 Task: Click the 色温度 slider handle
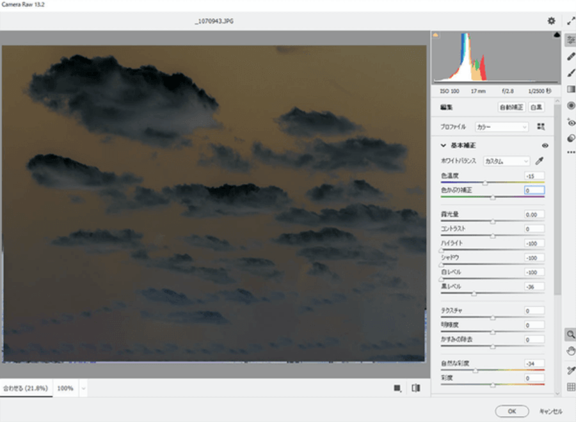click(x=485, y=183)
